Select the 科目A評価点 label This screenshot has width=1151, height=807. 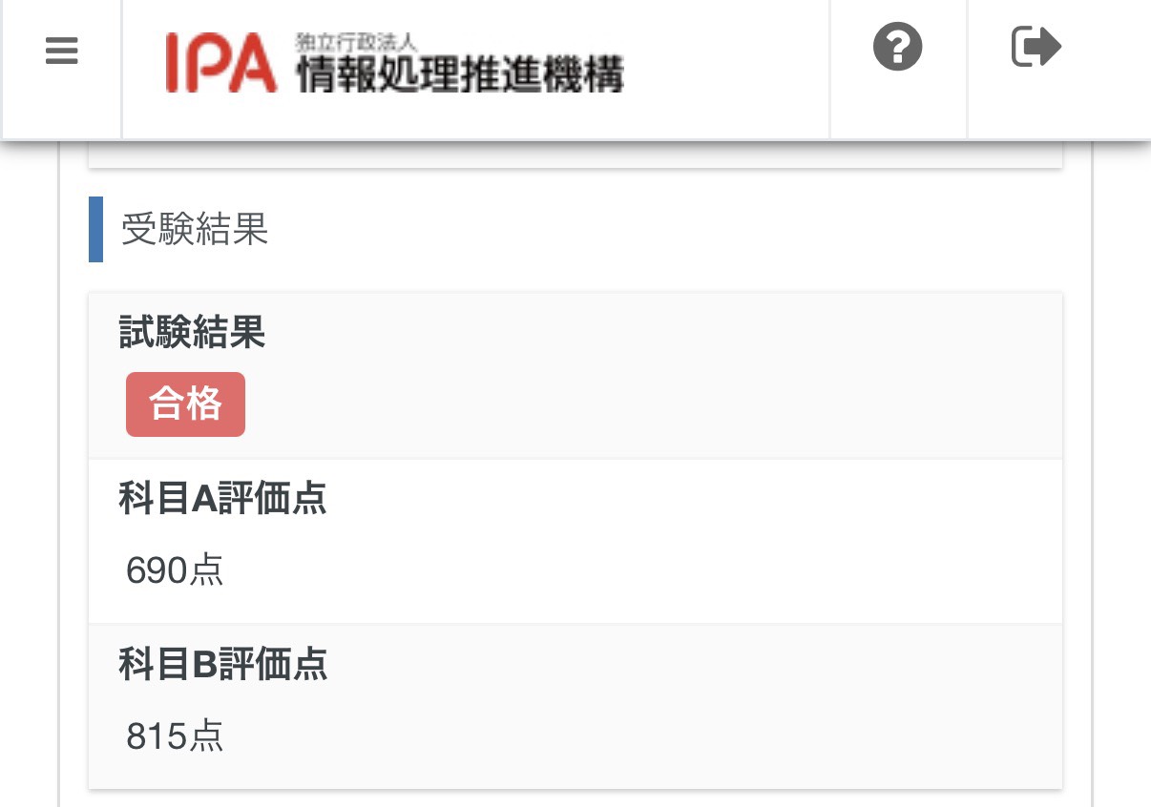pyautogui.click(x=223, y=499)
